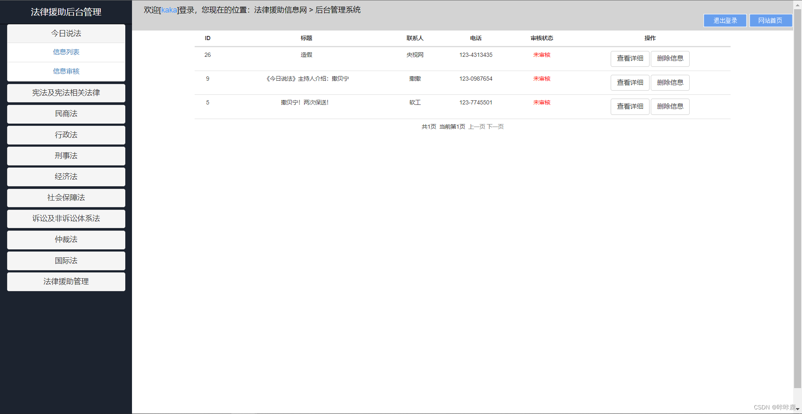
Task: Open the 经济法 section
Action: 66,176
